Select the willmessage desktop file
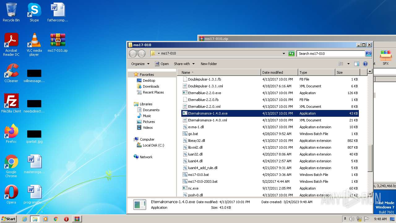The height and width of the screenshot is (223, 396). (x=34, y=76)
